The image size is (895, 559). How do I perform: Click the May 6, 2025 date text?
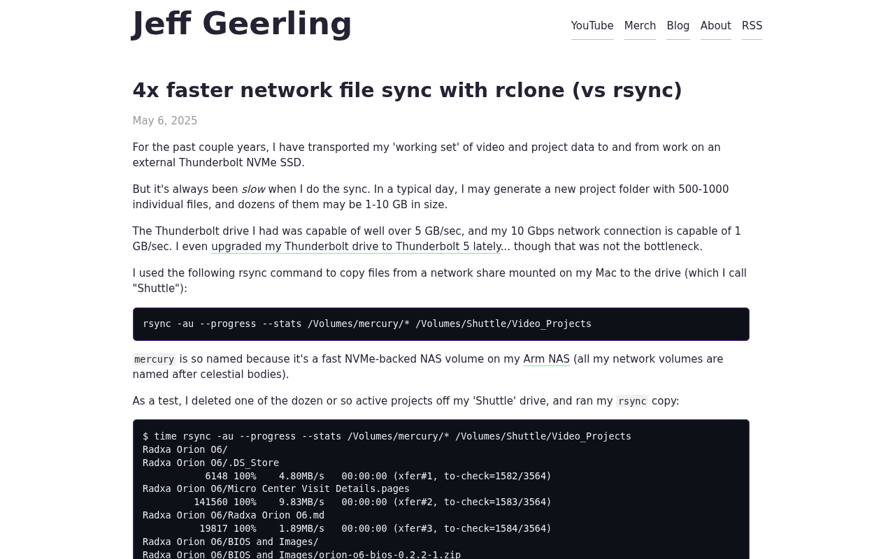pyautogui.click(x=164, y=120)
